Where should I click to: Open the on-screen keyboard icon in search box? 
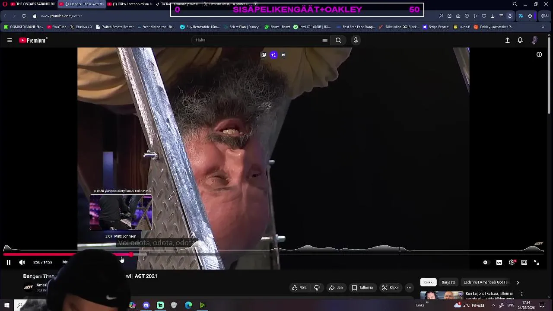point(325,40)
